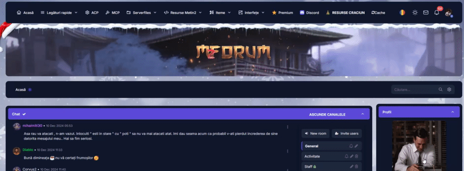Screen dimensions: 464x171
Task: Open the ACP menu item
Action: [x=92, y=12]
